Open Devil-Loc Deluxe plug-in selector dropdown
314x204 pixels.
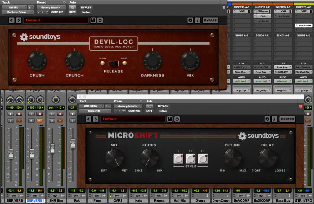pyautogui.click(x=18, y=12)
